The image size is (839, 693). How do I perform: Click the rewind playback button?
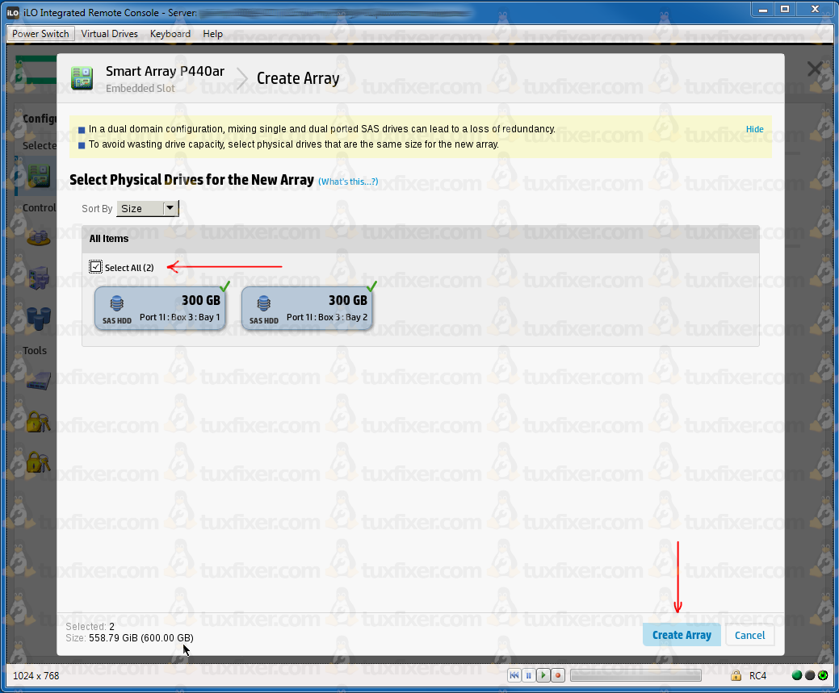pyautogui.click(x=514, y=675)
